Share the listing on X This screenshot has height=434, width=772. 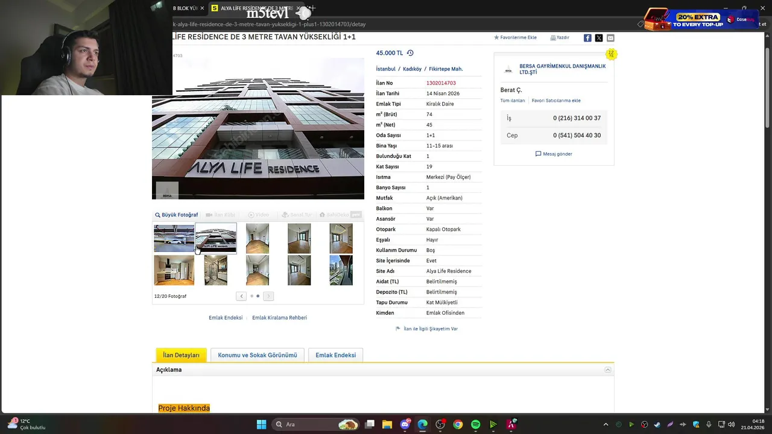pyautogui.click(x=599, y=38)
